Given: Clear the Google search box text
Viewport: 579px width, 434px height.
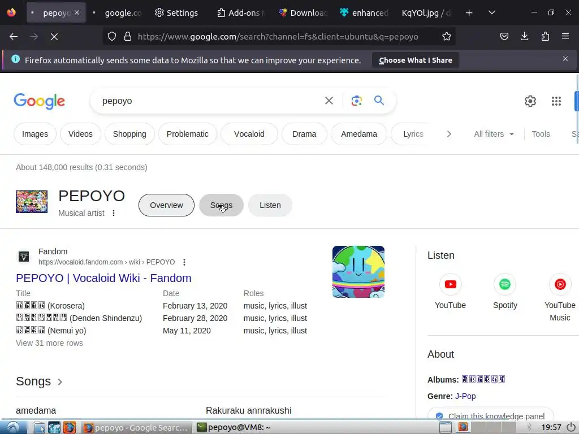Looking at the screenshot, I should click(x=329, y=101).
